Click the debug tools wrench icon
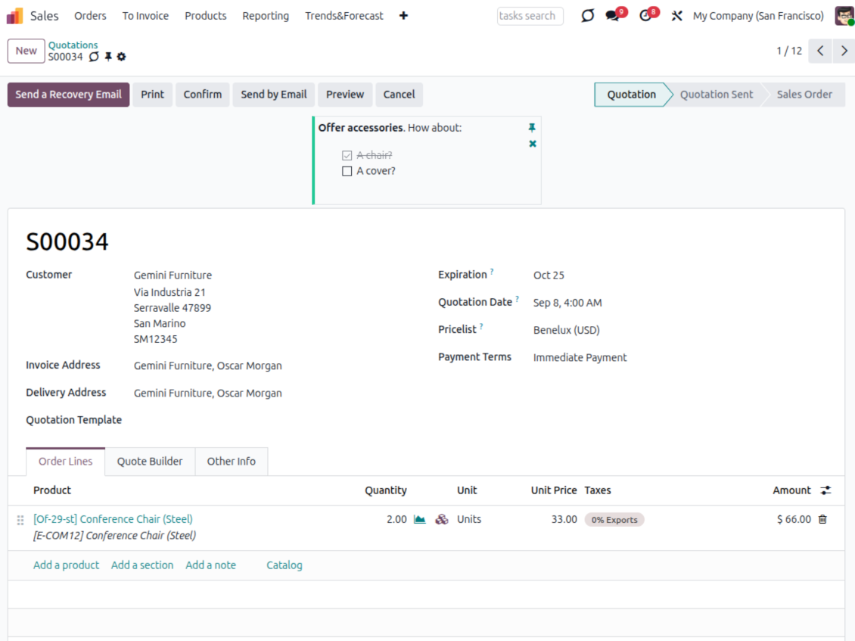The width and height of the screenshot is (855, 641). tap(676, 16)
